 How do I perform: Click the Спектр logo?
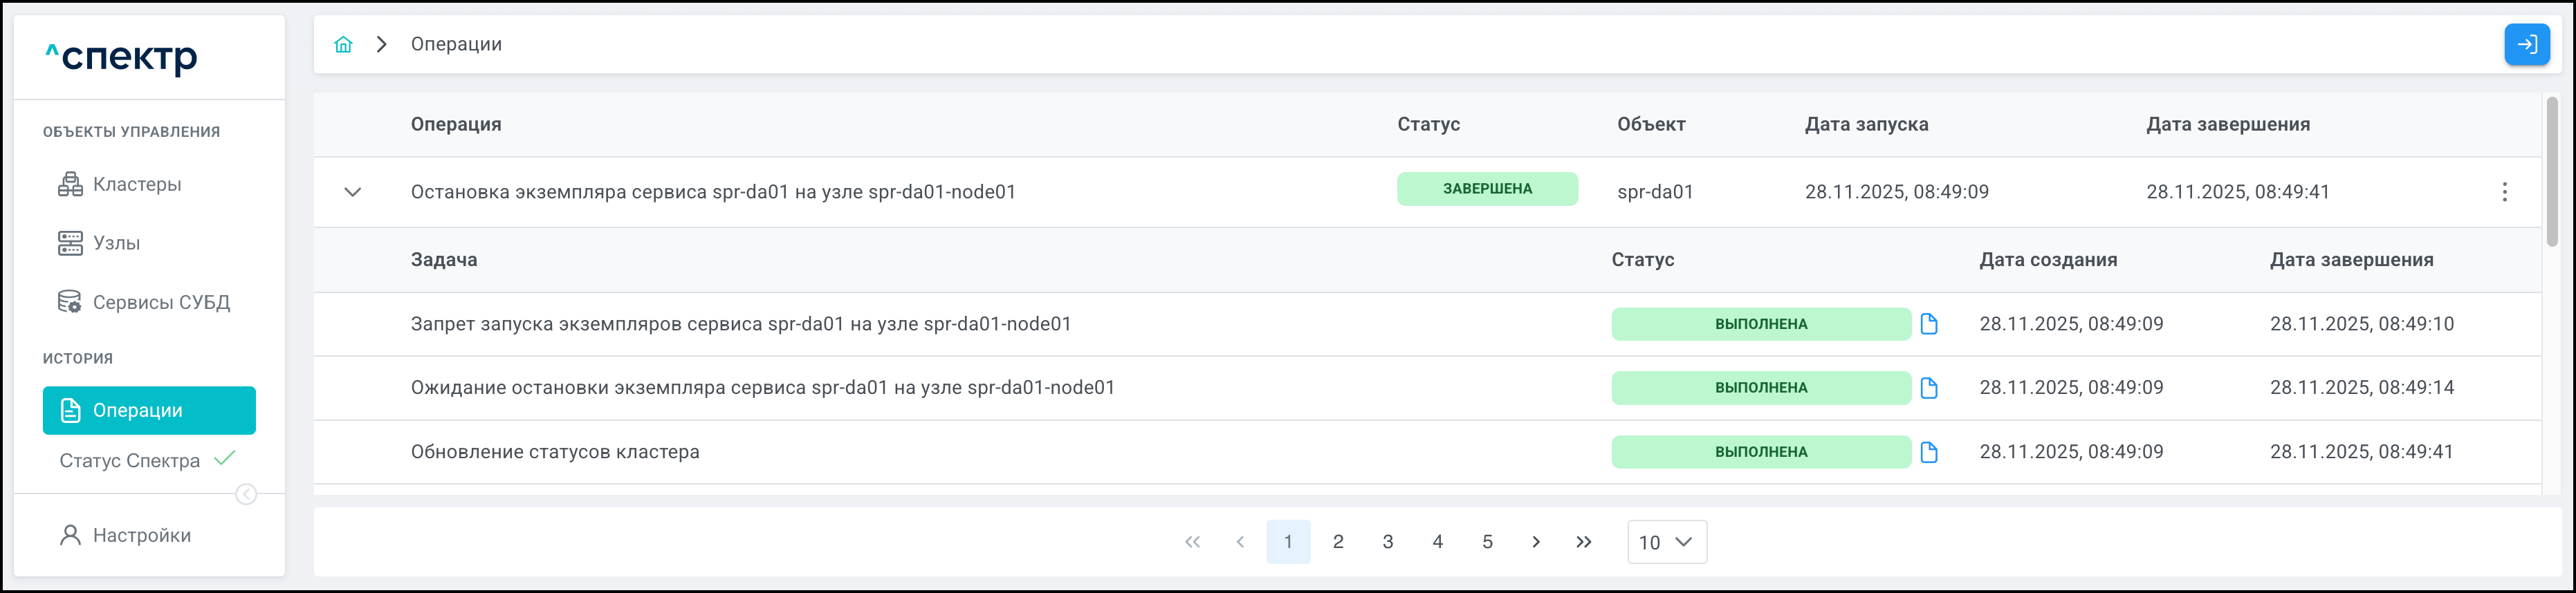122,57
